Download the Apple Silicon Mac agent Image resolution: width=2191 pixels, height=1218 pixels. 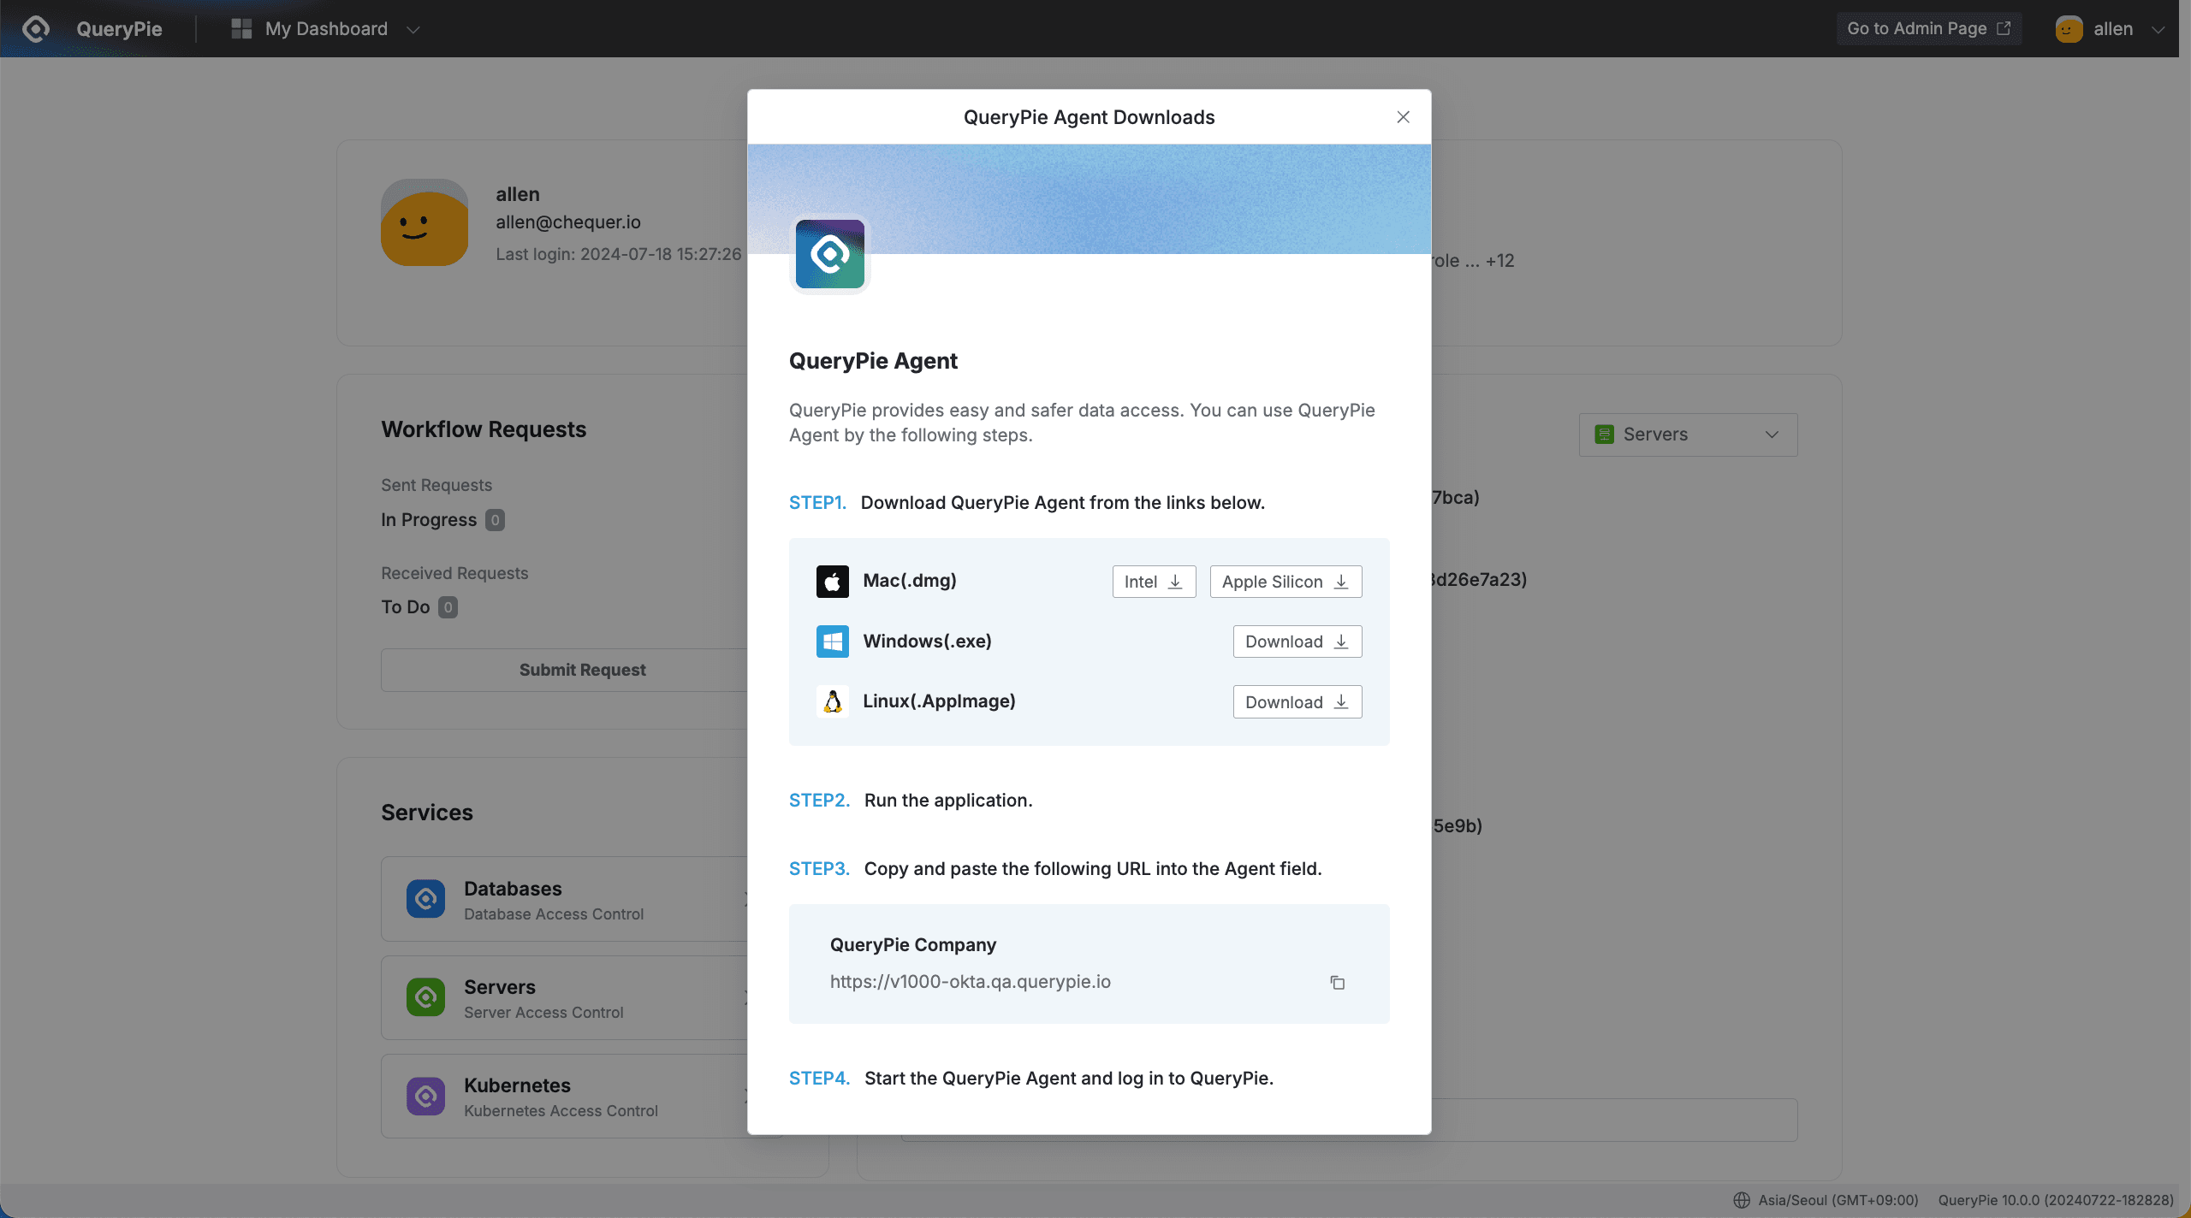click(x=1285, y=581)
